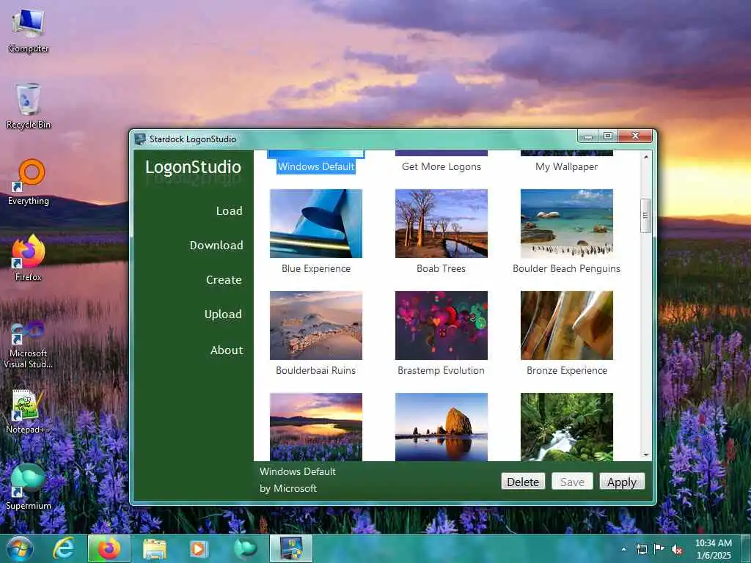The height and width of the screenshot is (563, 751).
Task: Open the Load menu item
Action: coord(229,210)
